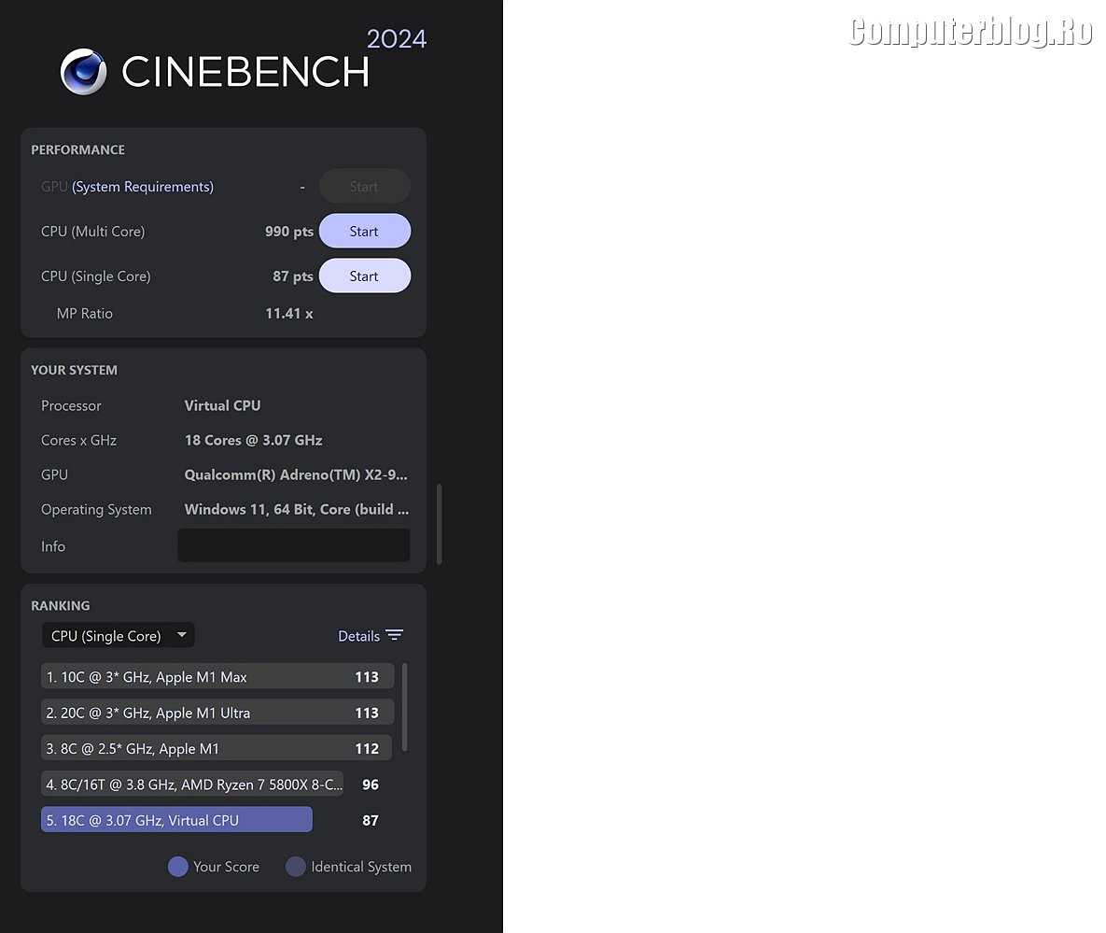The height and width of the screenshot is (933, 1106).
Task: Click the Cinebench sphere logo icon
Action: pos(84,72)
